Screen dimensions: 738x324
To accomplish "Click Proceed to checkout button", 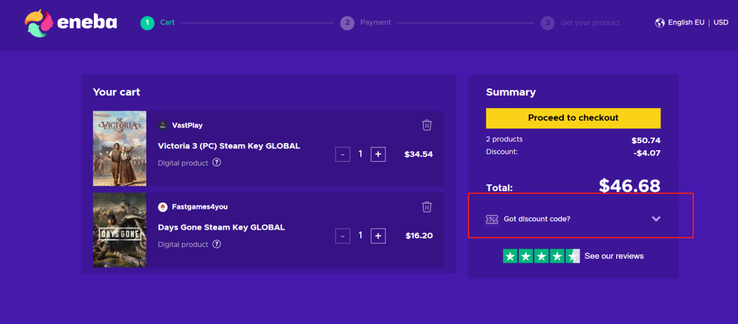I will pos(573,118).
